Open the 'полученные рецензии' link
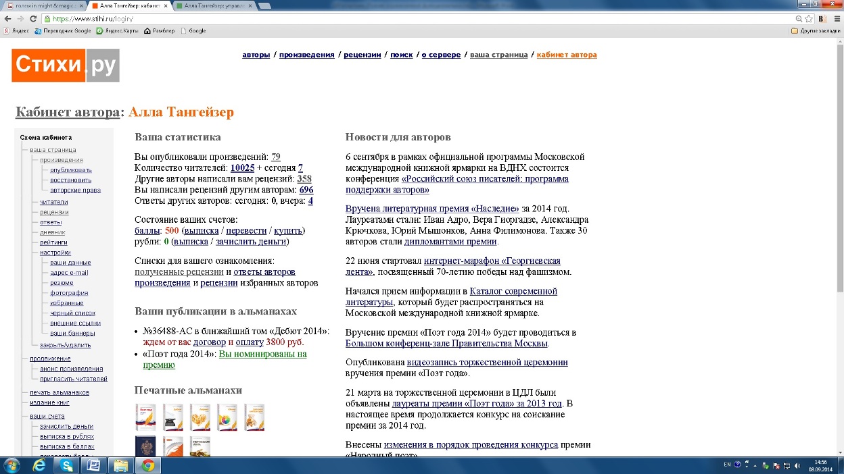 click(x=179, y=272)
